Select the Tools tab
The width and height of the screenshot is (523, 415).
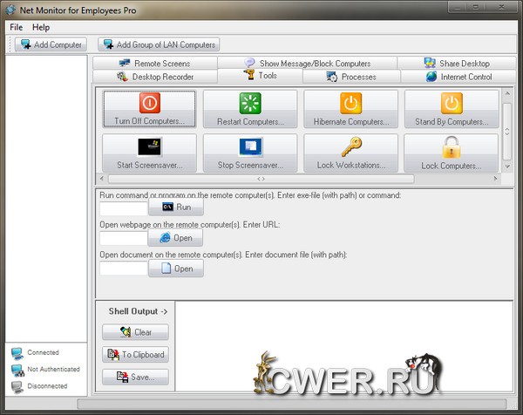[260, 75]
